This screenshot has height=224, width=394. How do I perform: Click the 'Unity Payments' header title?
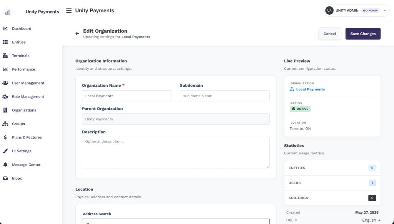[95, 10]
